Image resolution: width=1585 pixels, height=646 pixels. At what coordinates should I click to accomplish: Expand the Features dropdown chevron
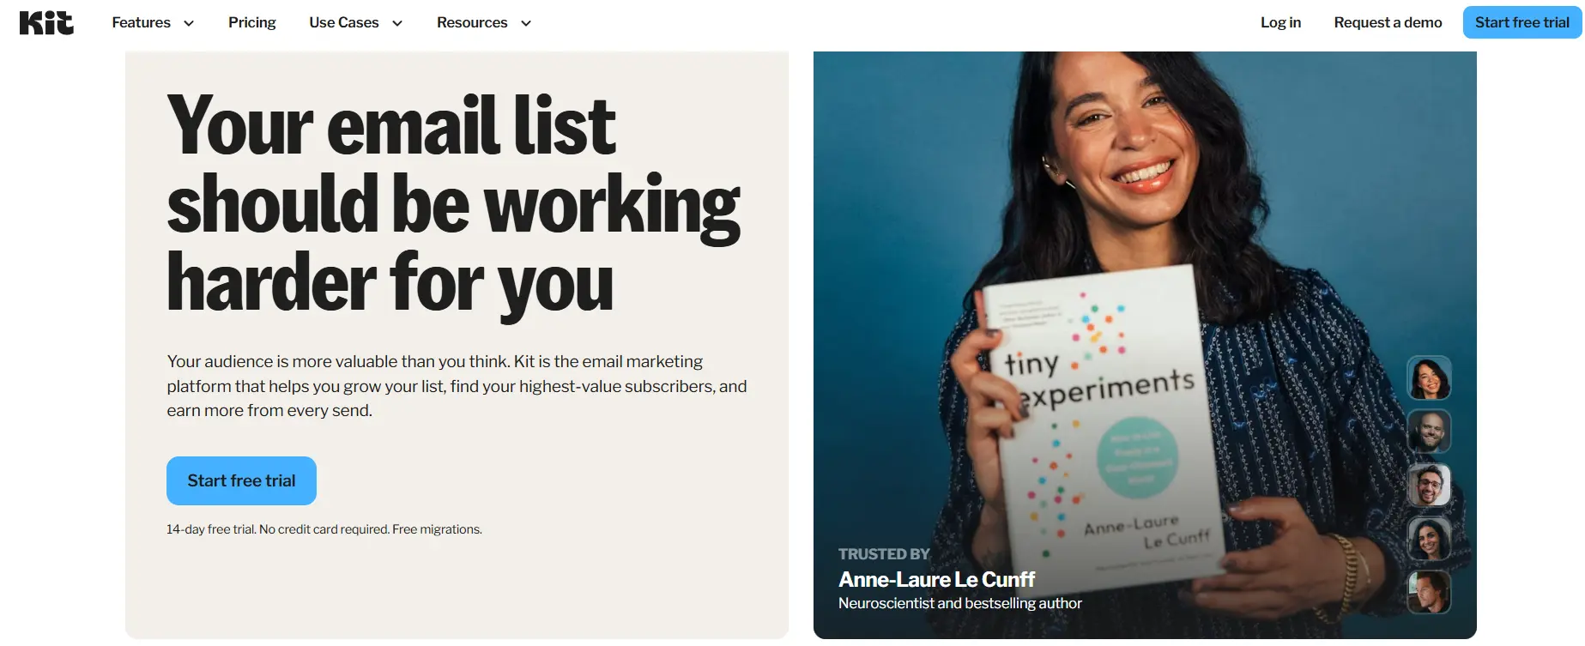pos(189,23)
